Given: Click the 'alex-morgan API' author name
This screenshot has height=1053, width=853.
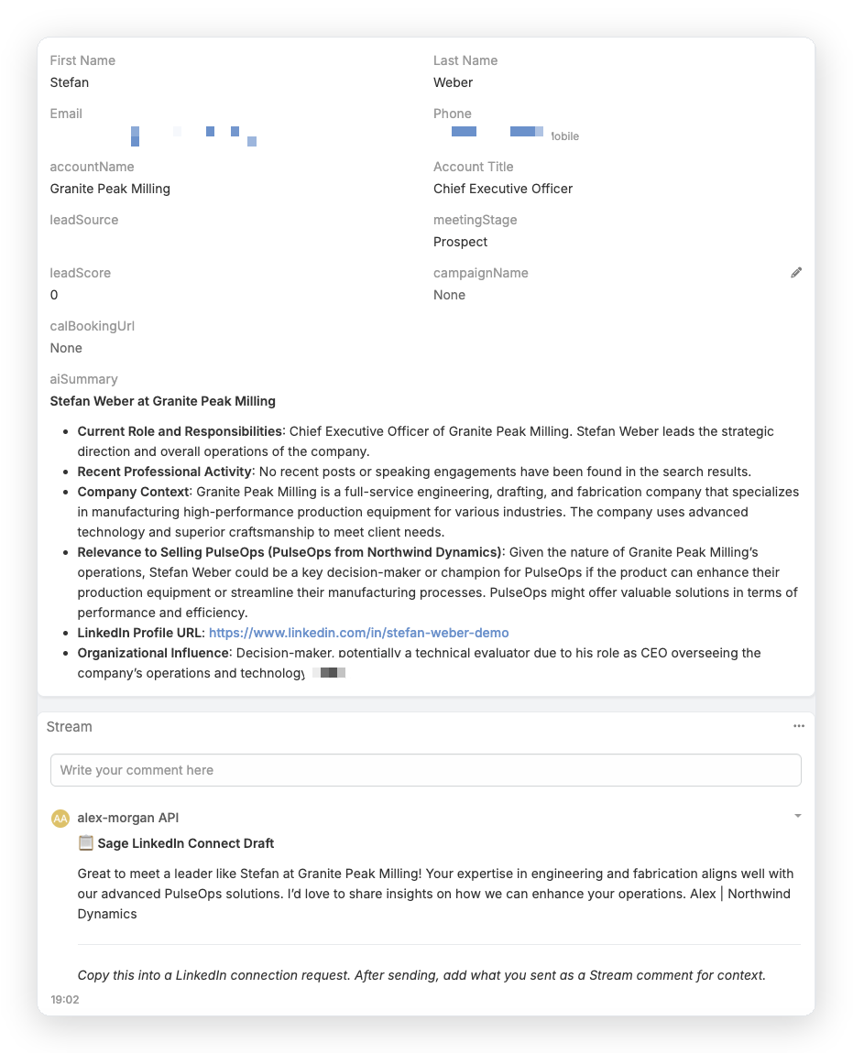Looking at the screenshot, I should [127, 818].
